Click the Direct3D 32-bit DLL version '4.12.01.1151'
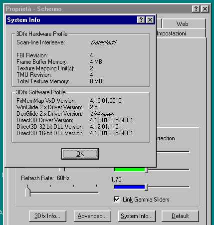The image size is (214, 225). click(105, 127)
